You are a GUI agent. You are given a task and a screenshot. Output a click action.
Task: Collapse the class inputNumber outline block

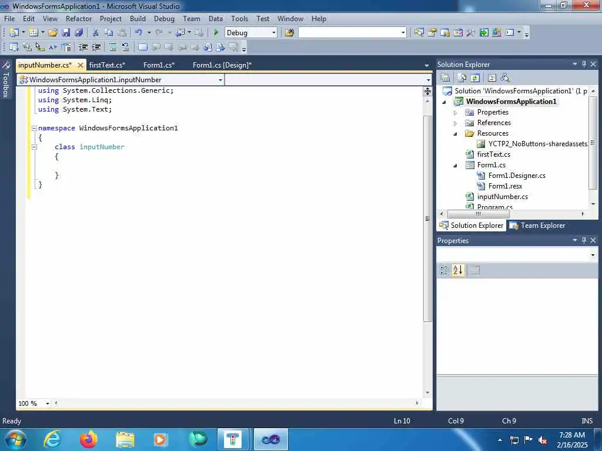[34, 147]
